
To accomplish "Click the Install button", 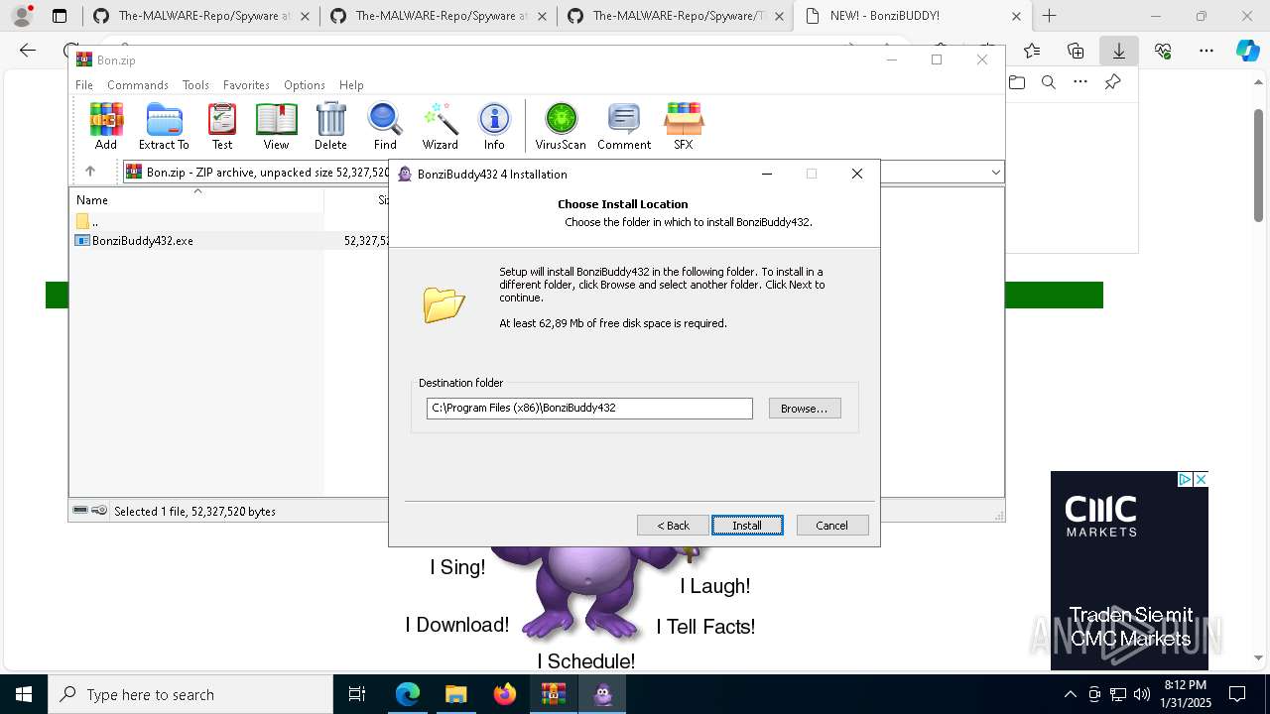I will click(747, 526).
